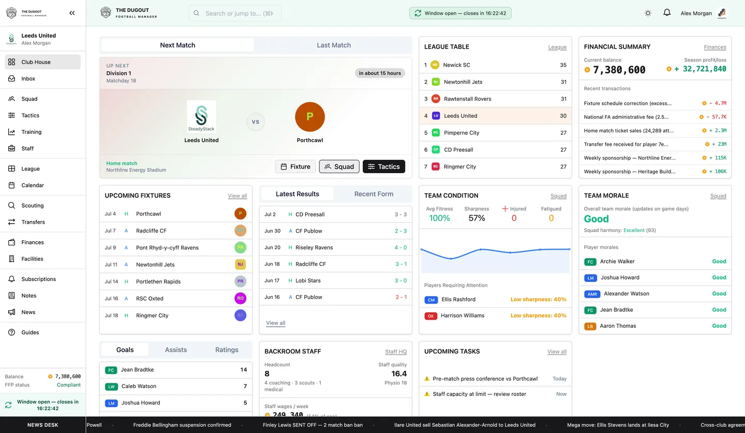Open Finances link in Financial Summary
Image resolution: width=745 pixels, height=433 pixels.
[715, 47]
